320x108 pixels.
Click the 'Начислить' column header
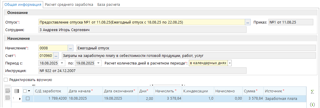168,91
